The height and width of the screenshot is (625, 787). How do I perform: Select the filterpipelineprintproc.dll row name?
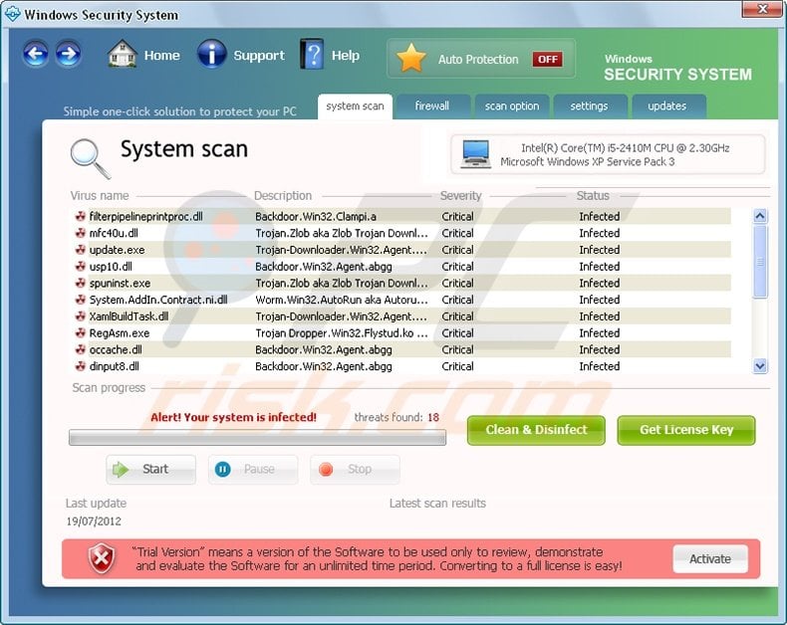click(x=146, y=216)
